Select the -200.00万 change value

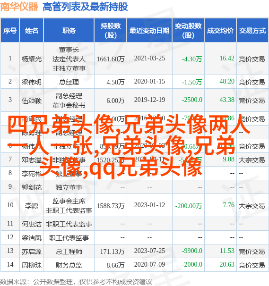pos(189,206)
